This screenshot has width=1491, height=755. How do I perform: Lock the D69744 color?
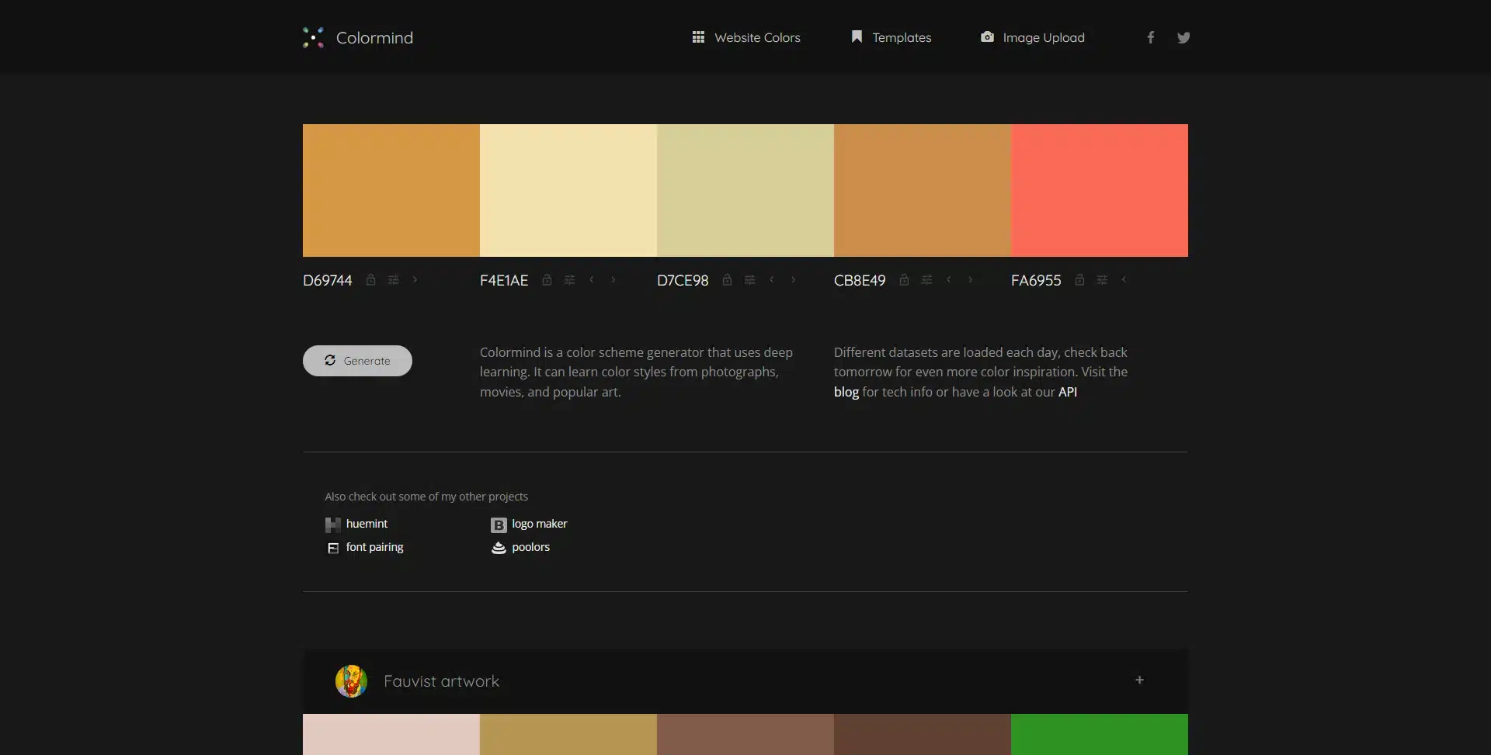[371, 280]
